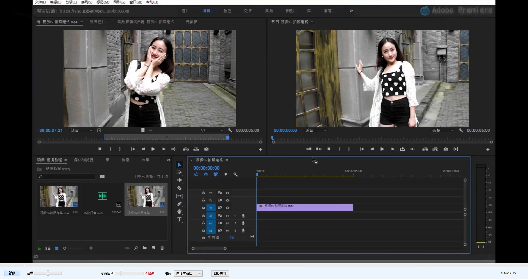This screenshot has width=528, height=279.
Task: Hide video track V1 using eye icon
Action: pos(227,208)
